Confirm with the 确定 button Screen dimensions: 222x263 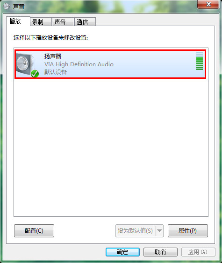coord(122,252)
